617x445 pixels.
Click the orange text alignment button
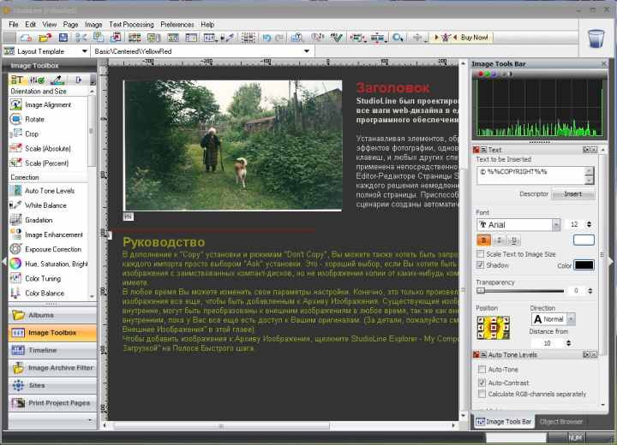(483, 240)
